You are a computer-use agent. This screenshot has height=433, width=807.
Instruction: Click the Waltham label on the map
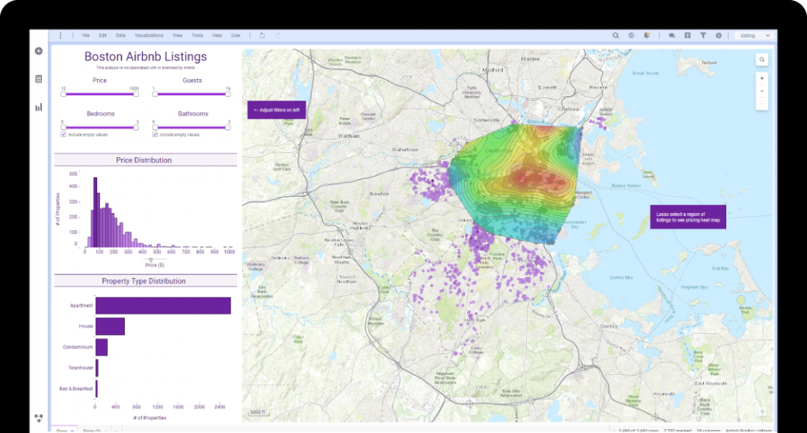[348, 136]
